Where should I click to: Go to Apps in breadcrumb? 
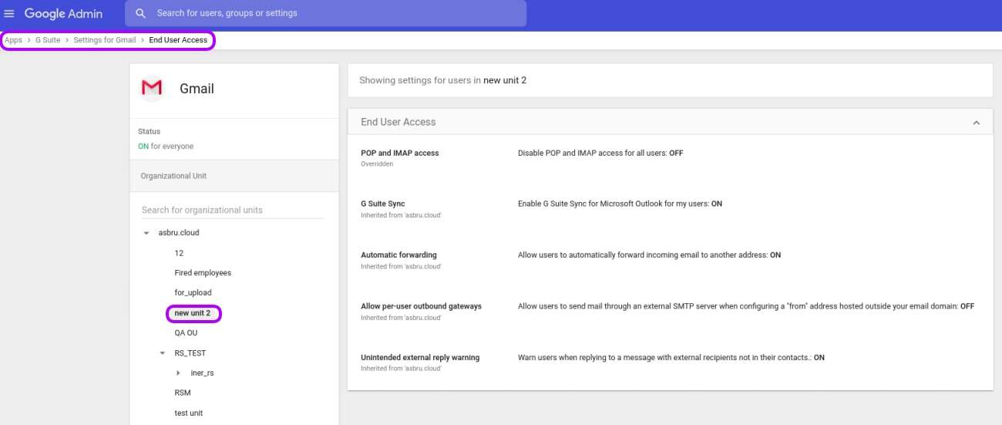click(13, 40)
